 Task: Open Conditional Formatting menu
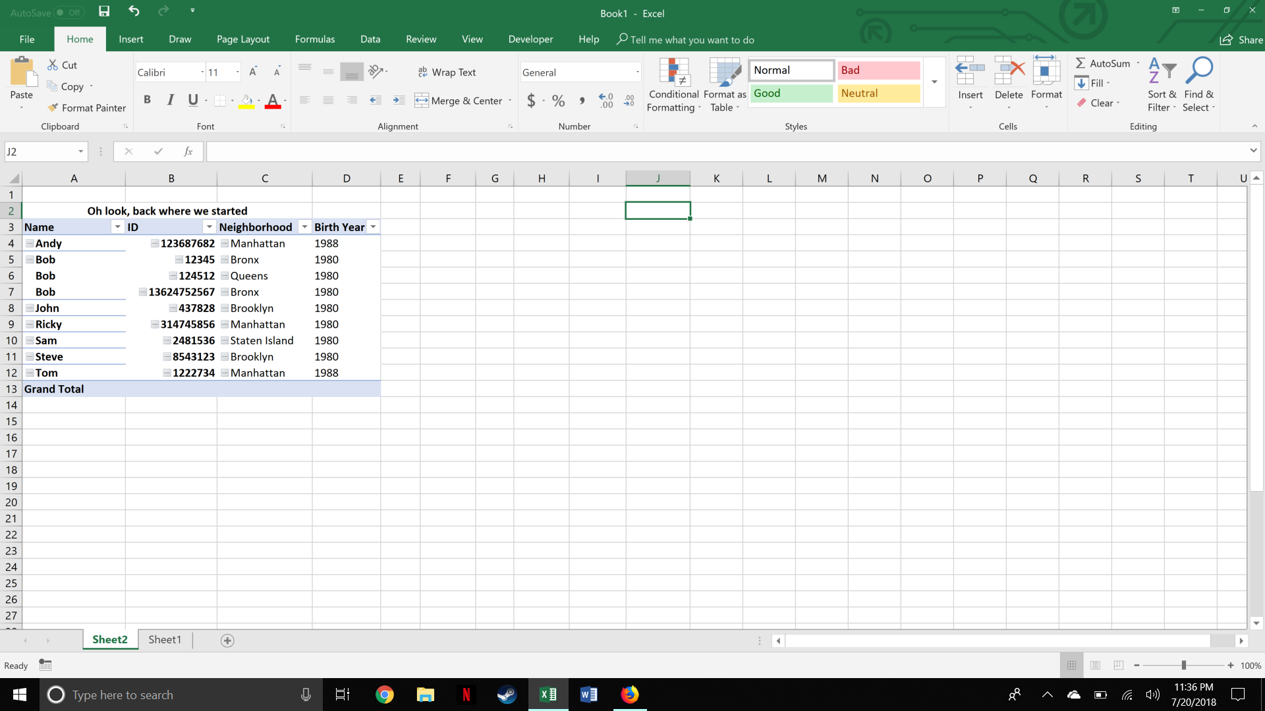[x=673, y=84]
